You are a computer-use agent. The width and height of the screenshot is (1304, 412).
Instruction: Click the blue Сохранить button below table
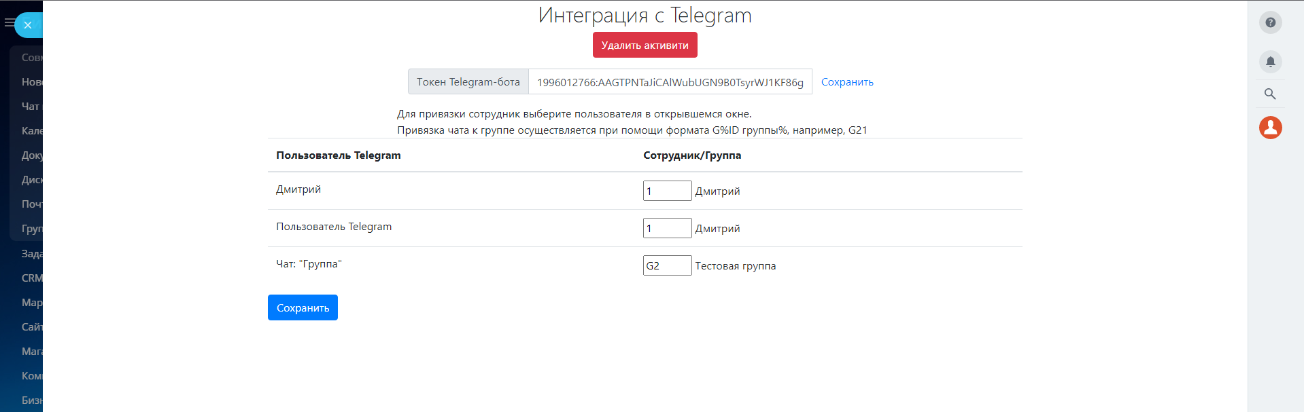[x=303, y=307]
